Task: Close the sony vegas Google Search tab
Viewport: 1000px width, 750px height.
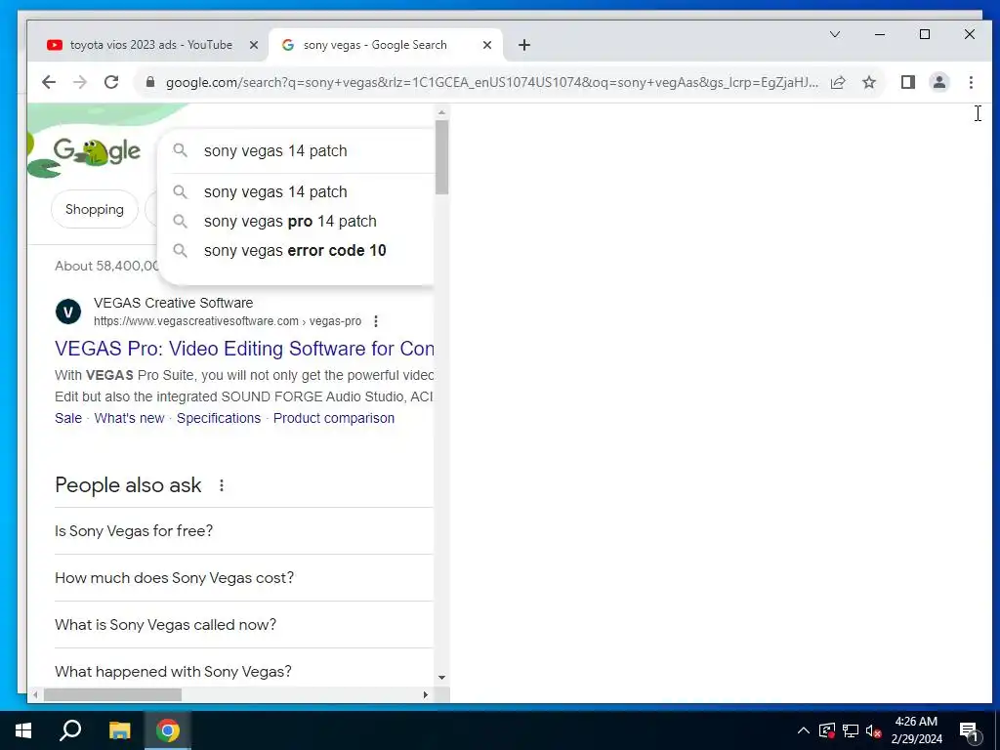Action: pos(487,45)
